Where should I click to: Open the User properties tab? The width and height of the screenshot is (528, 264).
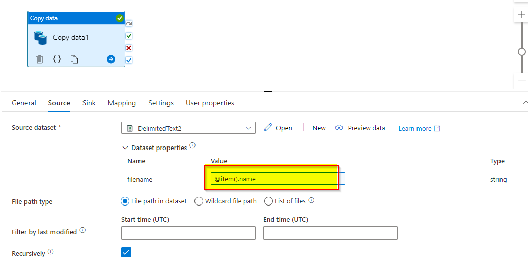(x=210, y=103)
